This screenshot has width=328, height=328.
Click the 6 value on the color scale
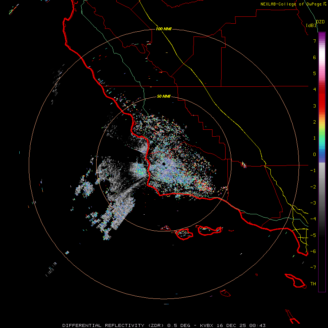(315, 57)
